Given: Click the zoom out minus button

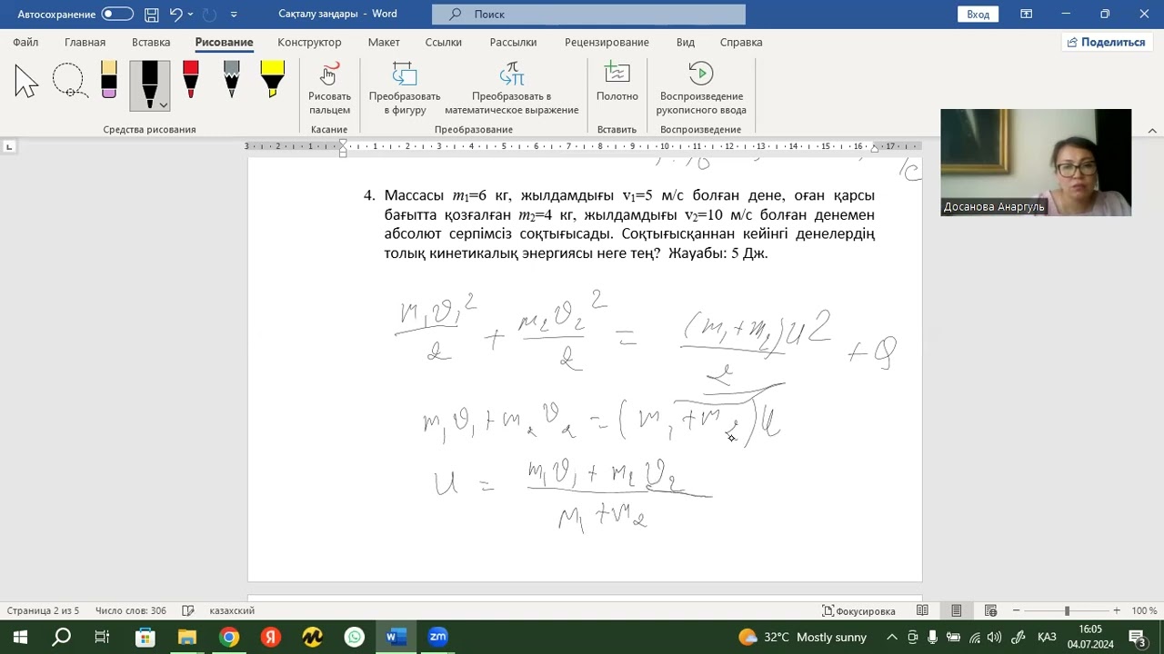Looking at the screenshot, I should pos(1016,611).
